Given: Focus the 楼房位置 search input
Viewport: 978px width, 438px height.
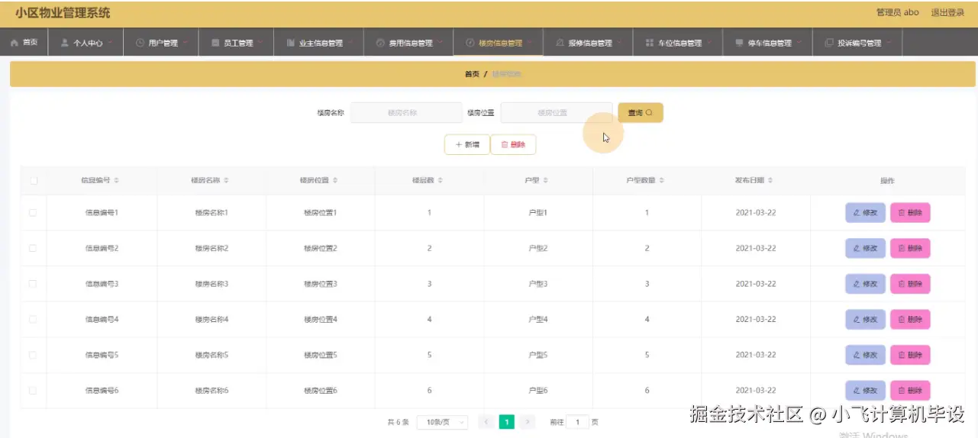Looking at the screenshot, I should point(557,113).
